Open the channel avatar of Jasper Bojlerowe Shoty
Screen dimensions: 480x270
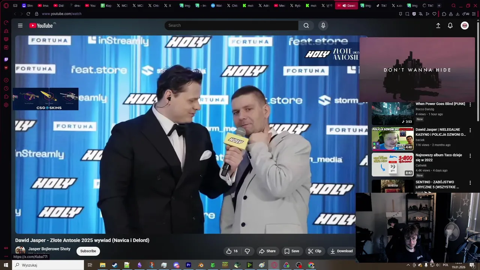pyautogui.click(x=20, y=251)
